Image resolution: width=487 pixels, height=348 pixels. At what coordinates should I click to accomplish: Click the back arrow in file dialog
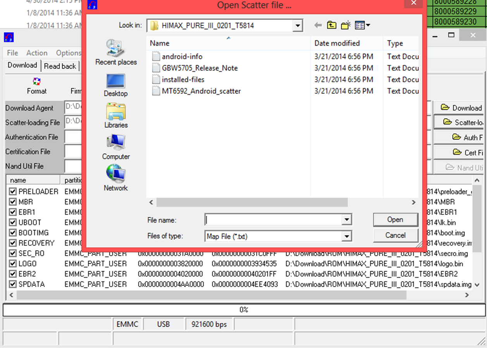318,26
